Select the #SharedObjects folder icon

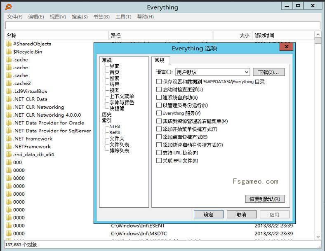tap(9, 44)
